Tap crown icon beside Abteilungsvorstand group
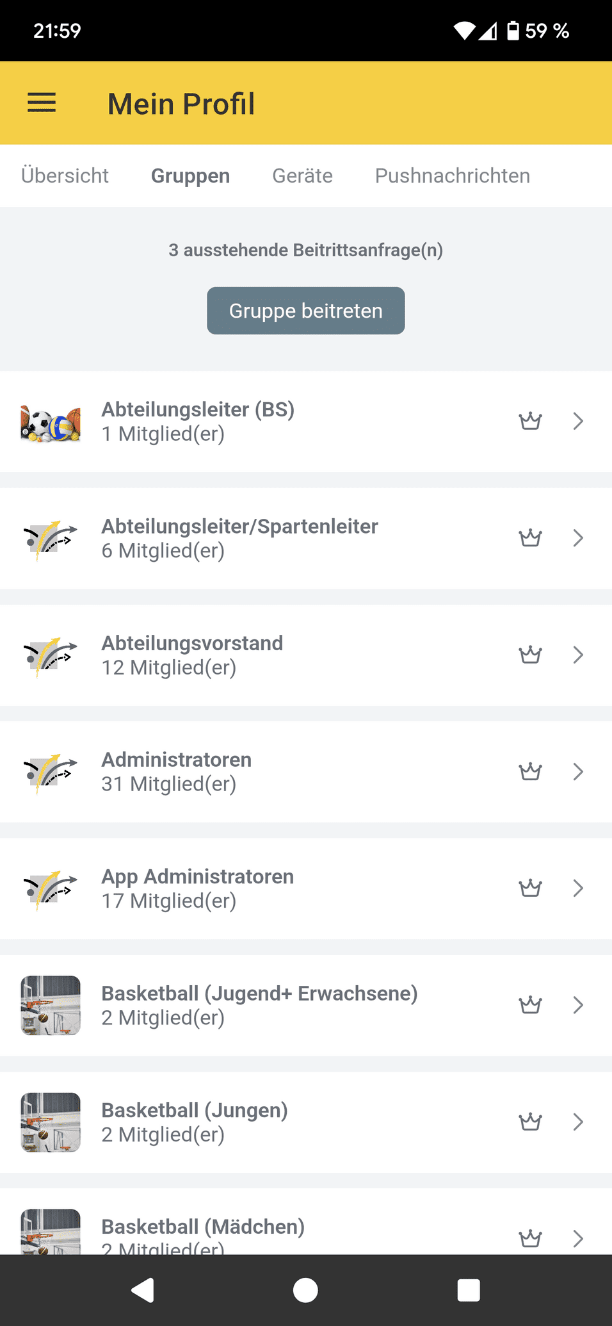This screenshot has height=1326, width=612. point(530,655)
